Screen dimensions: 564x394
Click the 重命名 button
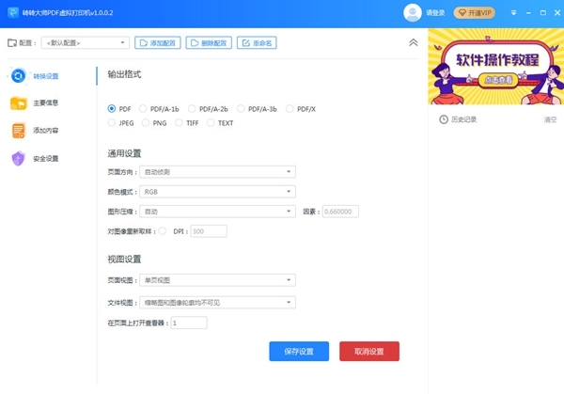coord(257,43)
